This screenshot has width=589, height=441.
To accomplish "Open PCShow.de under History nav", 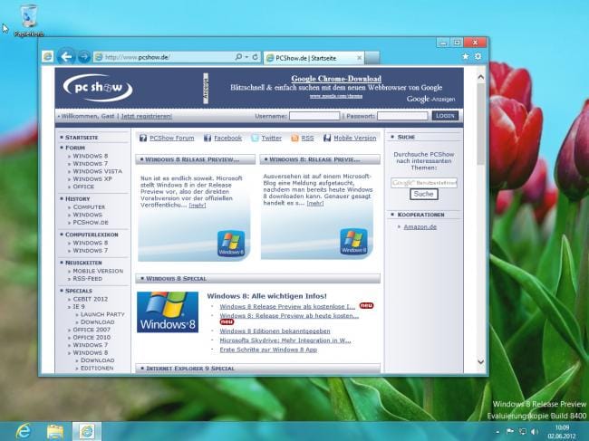I will click(x=91, y=223).
